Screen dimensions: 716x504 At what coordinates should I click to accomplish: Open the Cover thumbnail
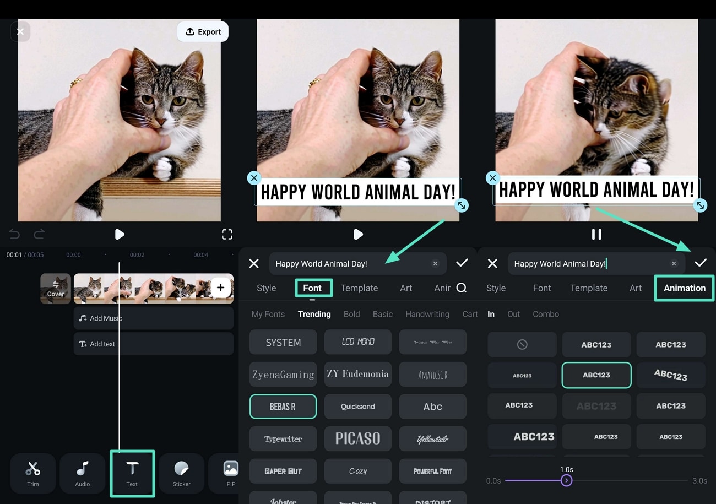click(x=56, y=288)
